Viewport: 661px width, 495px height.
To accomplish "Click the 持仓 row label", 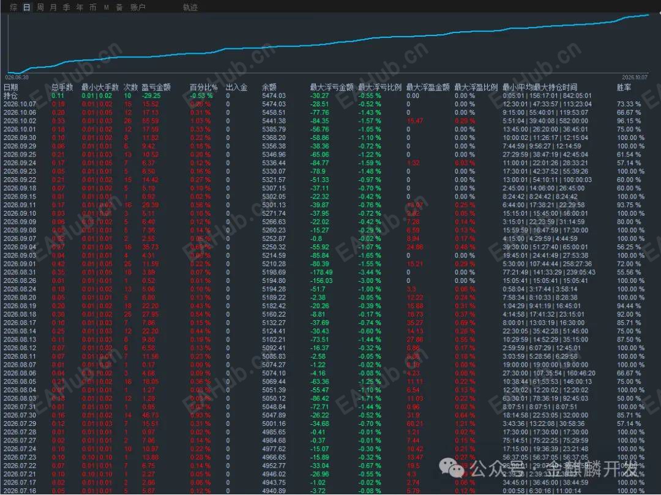I will click(x=10, y=95).
